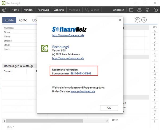Jump to letter P in index
Screen dimensions: 160x130
[155, 85]
